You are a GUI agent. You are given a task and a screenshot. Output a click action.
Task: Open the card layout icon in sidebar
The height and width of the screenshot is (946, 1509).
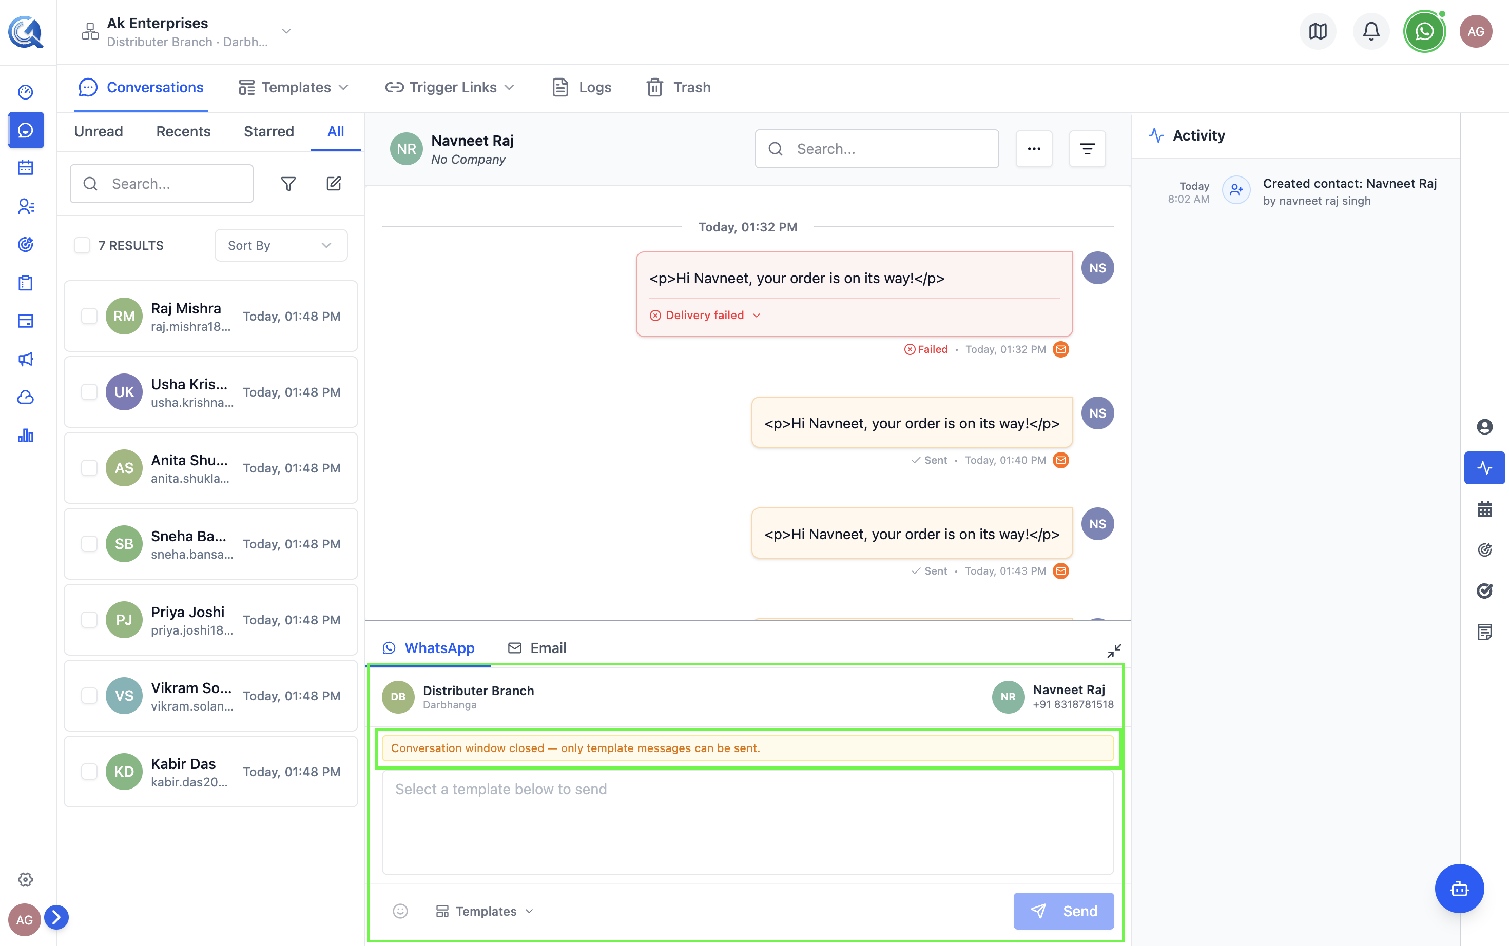26,321
